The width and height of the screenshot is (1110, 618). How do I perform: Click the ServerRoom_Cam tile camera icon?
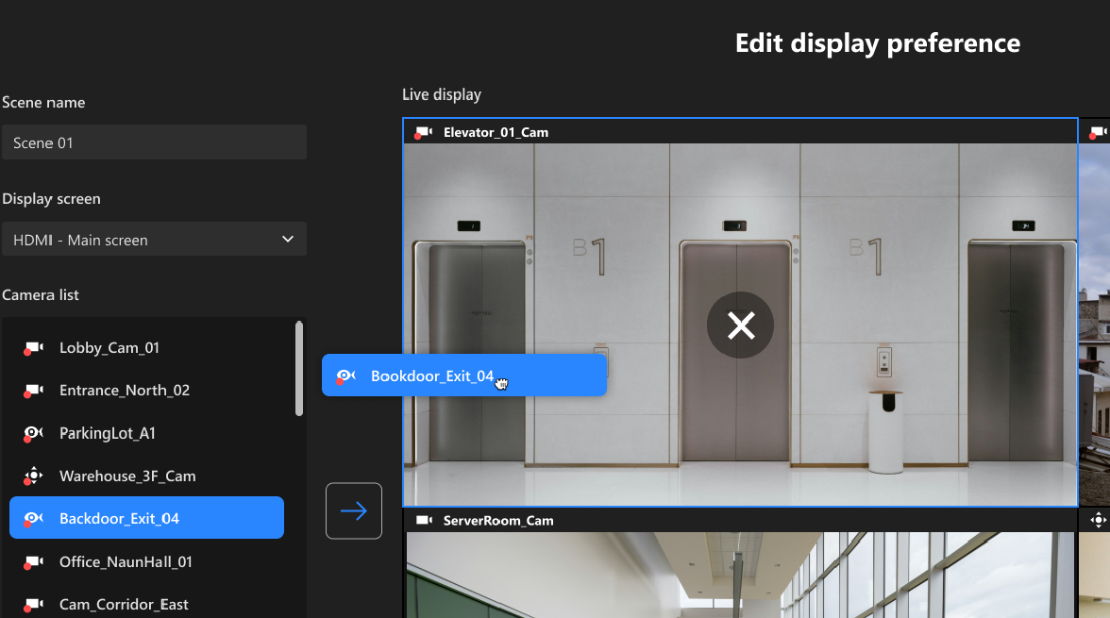click(424, 521)
